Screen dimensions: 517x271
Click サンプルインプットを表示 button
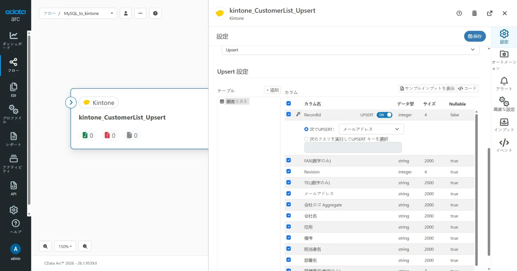[x=427, y=88]
